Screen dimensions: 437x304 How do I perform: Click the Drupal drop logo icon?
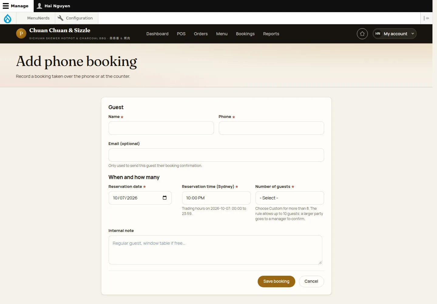click(8, 18)
